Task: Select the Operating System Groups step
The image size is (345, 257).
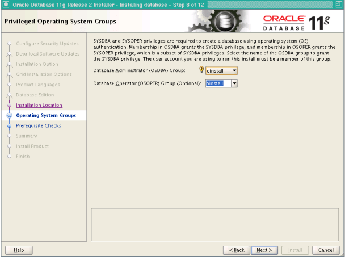Action: coord(46,116)
